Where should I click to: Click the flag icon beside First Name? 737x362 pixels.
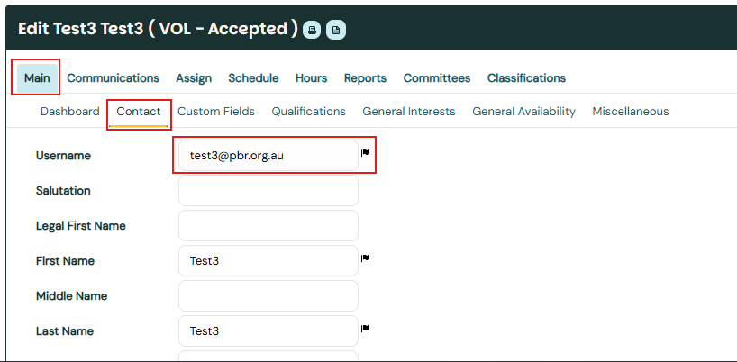[x=366, y=258]
